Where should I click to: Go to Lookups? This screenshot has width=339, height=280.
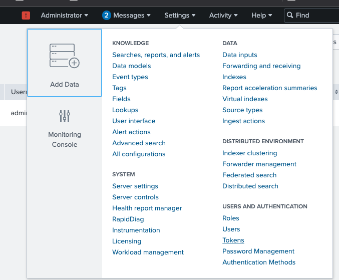pyautogui.click(x=125, y=110)
